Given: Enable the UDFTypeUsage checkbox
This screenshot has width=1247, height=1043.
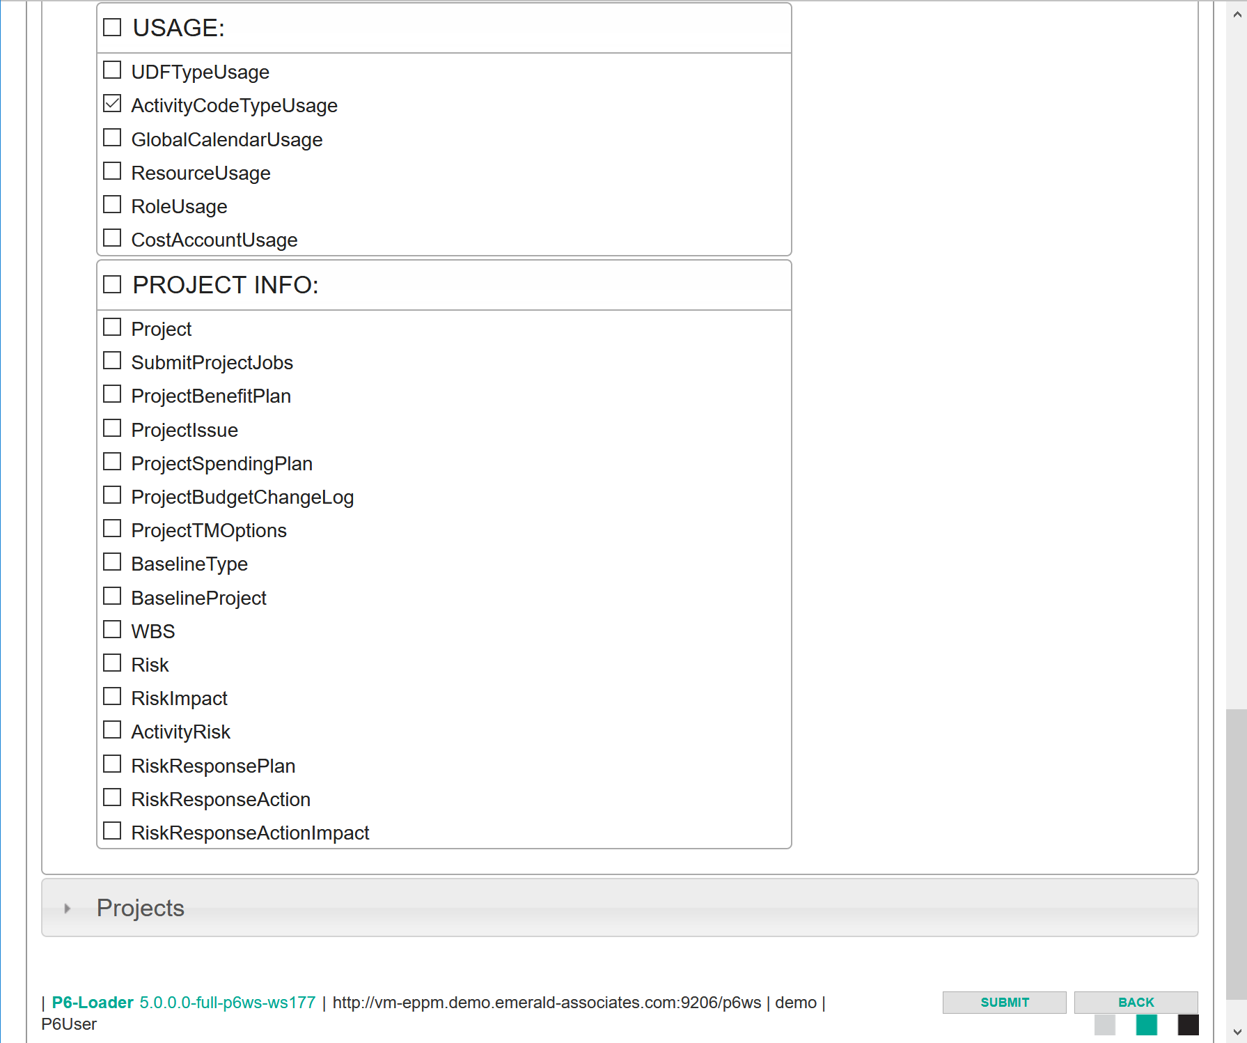Looking at the screenshot, I should pos(112,71).
